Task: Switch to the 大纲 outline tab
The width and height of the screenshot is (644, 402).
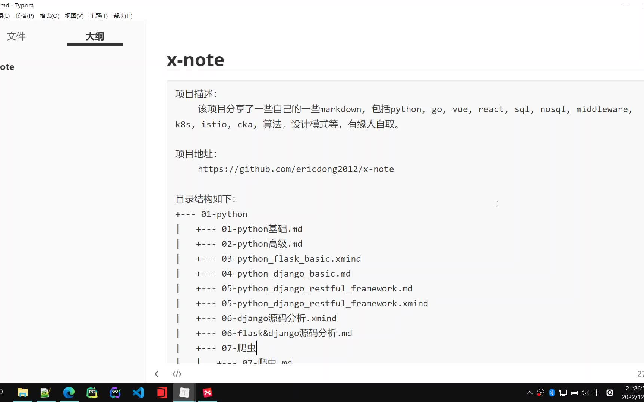Action: [95, 36]
